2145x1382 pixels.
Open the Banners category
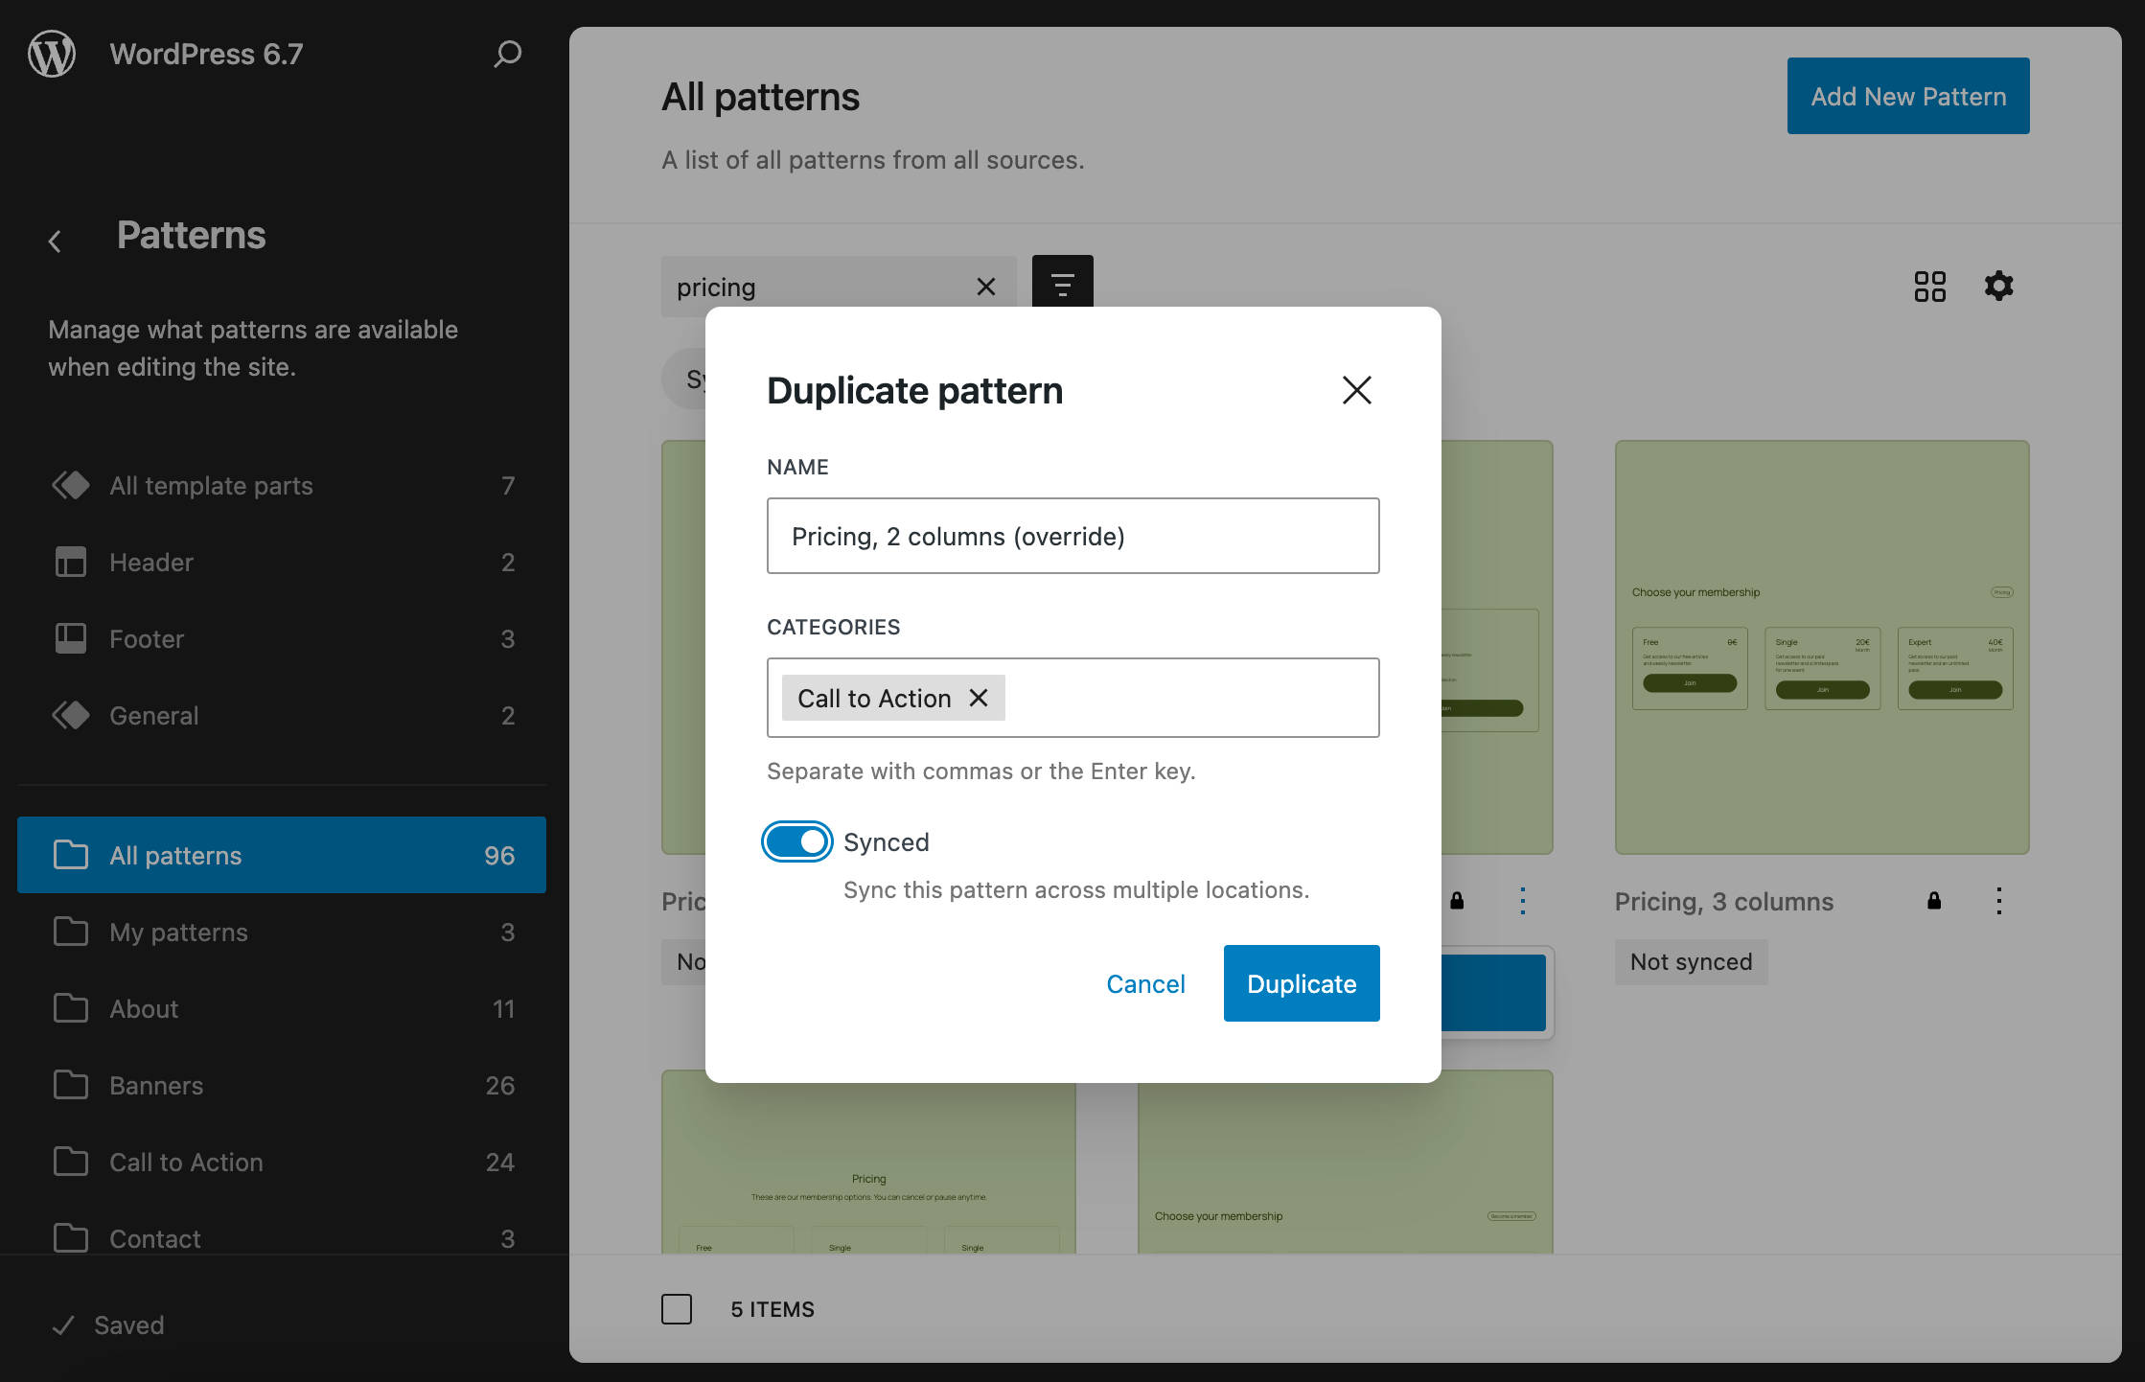coord(155,1085)
